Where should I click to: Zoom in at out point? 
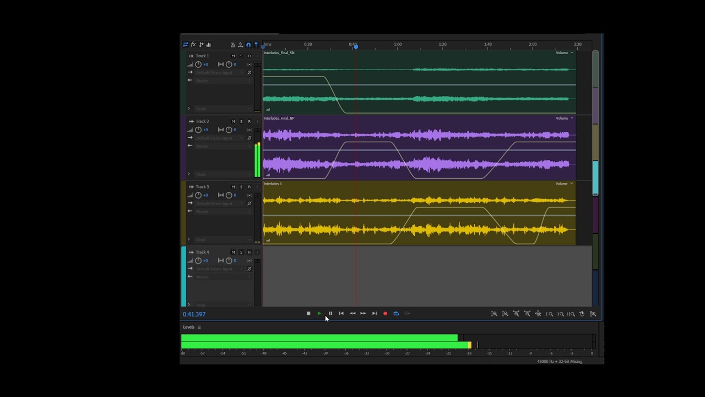click(x=560, y=314)
